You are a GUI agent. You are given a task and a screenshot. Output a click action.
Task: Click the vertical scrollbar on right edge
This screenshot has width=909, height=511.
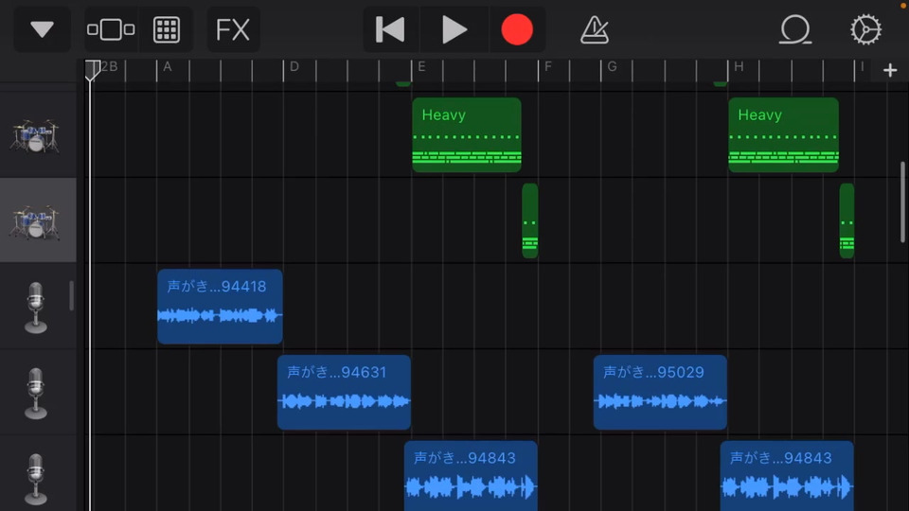click(x=902, y=202)
